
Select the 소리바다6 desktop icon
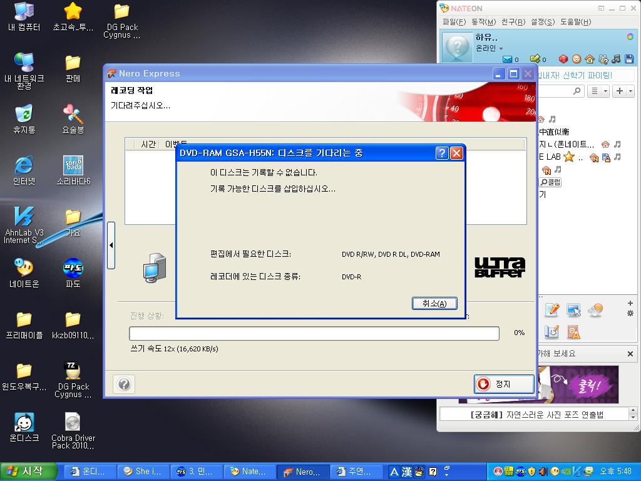tap(74, 170)
